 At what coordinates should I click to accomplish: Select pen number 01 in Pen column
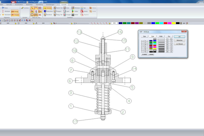click(167, 39)
